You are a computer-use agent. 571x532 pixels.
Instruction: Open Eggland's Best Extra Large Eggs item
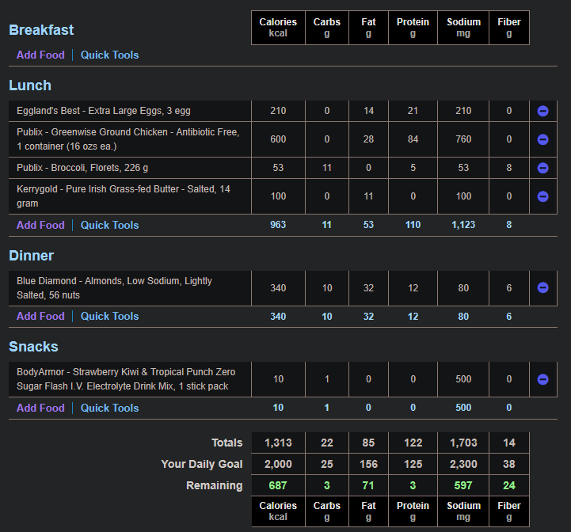click(x=104, y=111)
